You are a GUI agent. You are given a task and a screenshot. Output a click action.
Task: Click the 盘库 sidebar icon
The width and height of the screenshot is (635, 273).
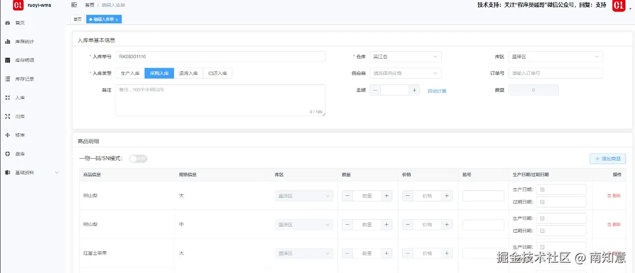point(7,154)
